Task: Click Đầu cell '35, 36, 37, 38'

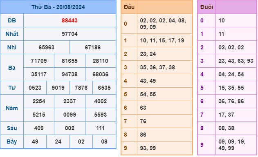Action: pyautogui.click(x=165, y=67)
